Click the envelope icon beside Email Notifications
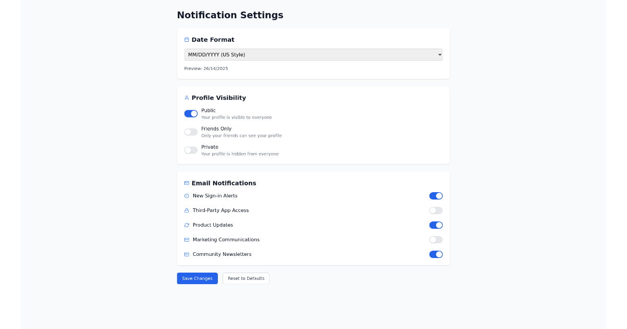Viewport: 627px width, 329px height. coord(187,183)
